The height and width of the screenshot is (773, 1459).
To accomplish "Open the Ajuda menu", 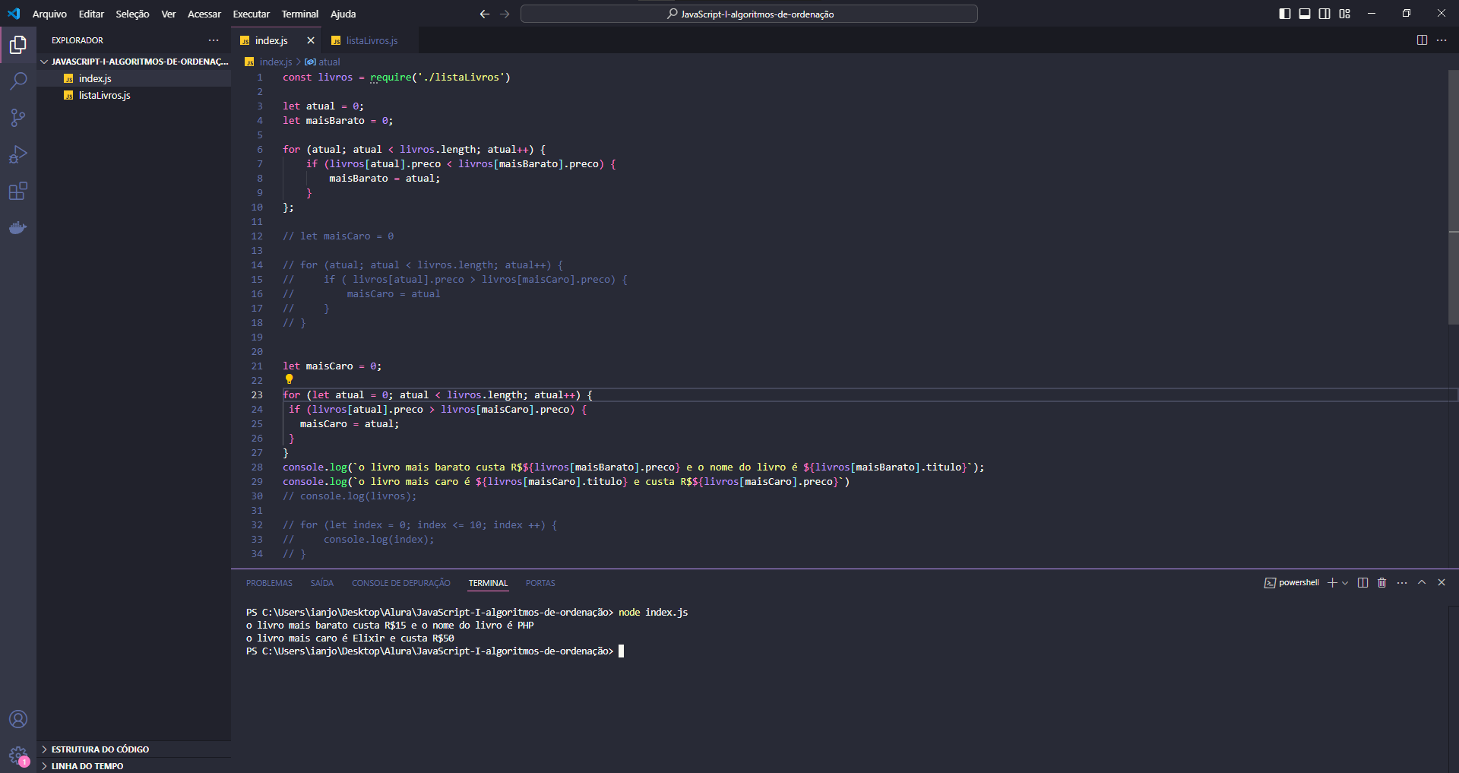I will pos(343,14).
